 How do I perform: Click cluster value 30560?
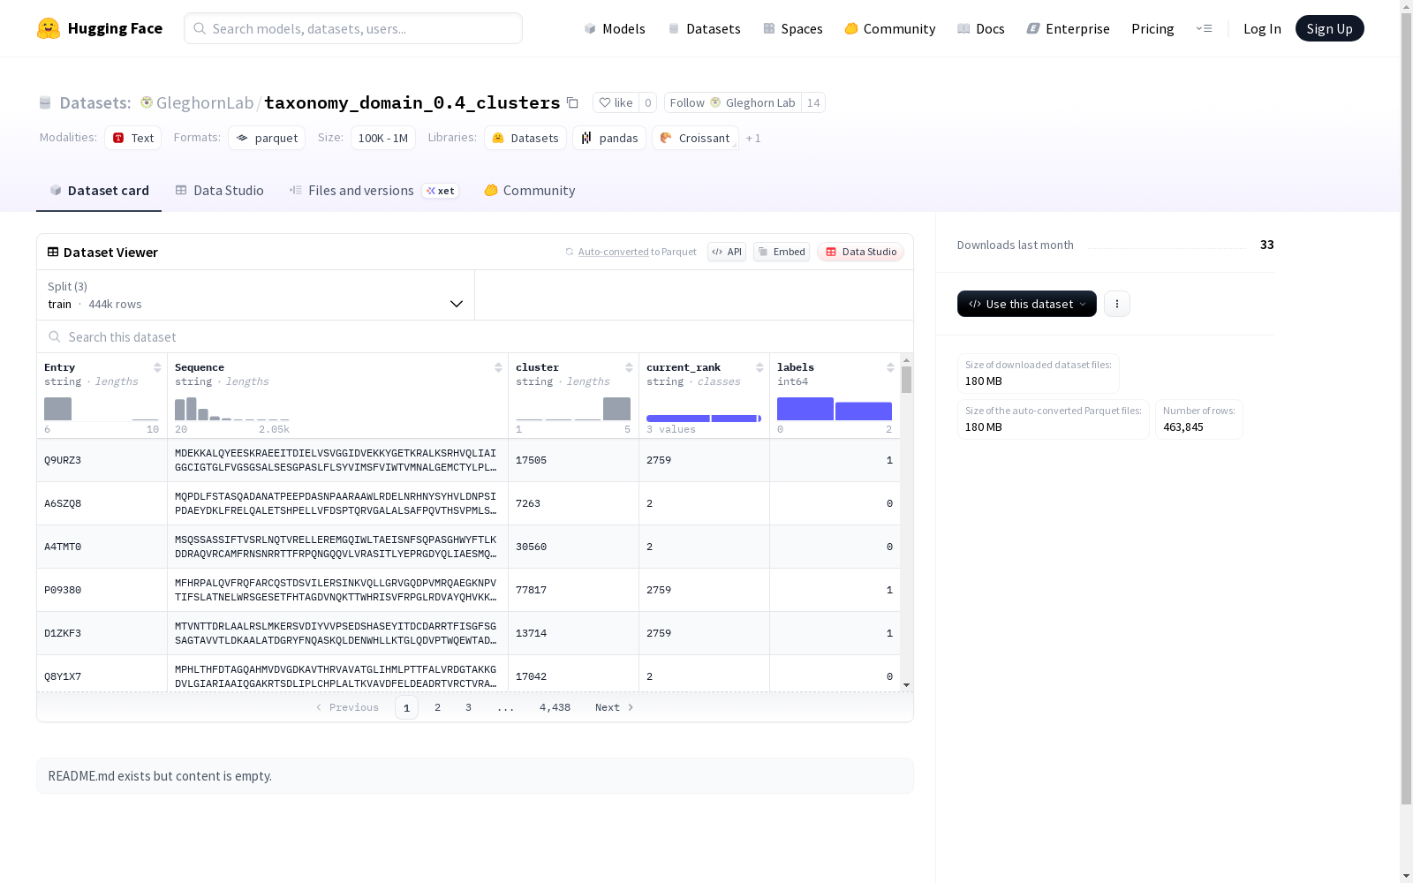[x=531, y=547]
